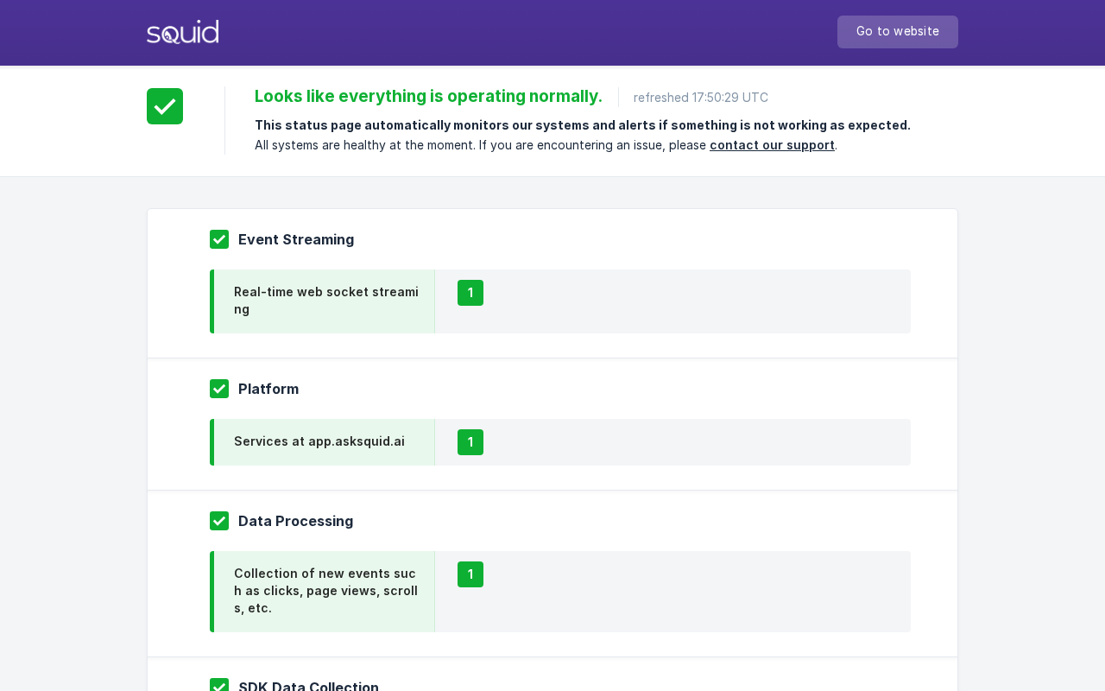Select the Collection of new events monitor
Screen dimensions: 1105x691
[323, 592]
